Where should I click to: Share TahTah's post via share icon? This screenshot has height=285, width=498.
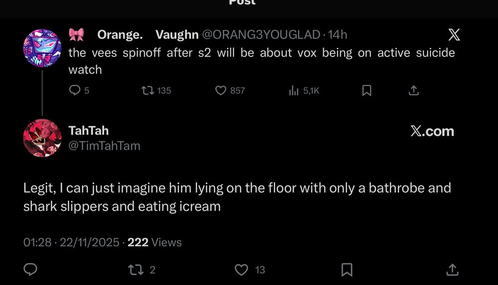452,270
